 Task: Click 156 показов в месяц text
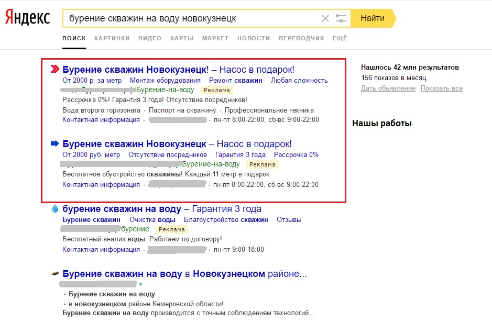[x=394, y=78]
